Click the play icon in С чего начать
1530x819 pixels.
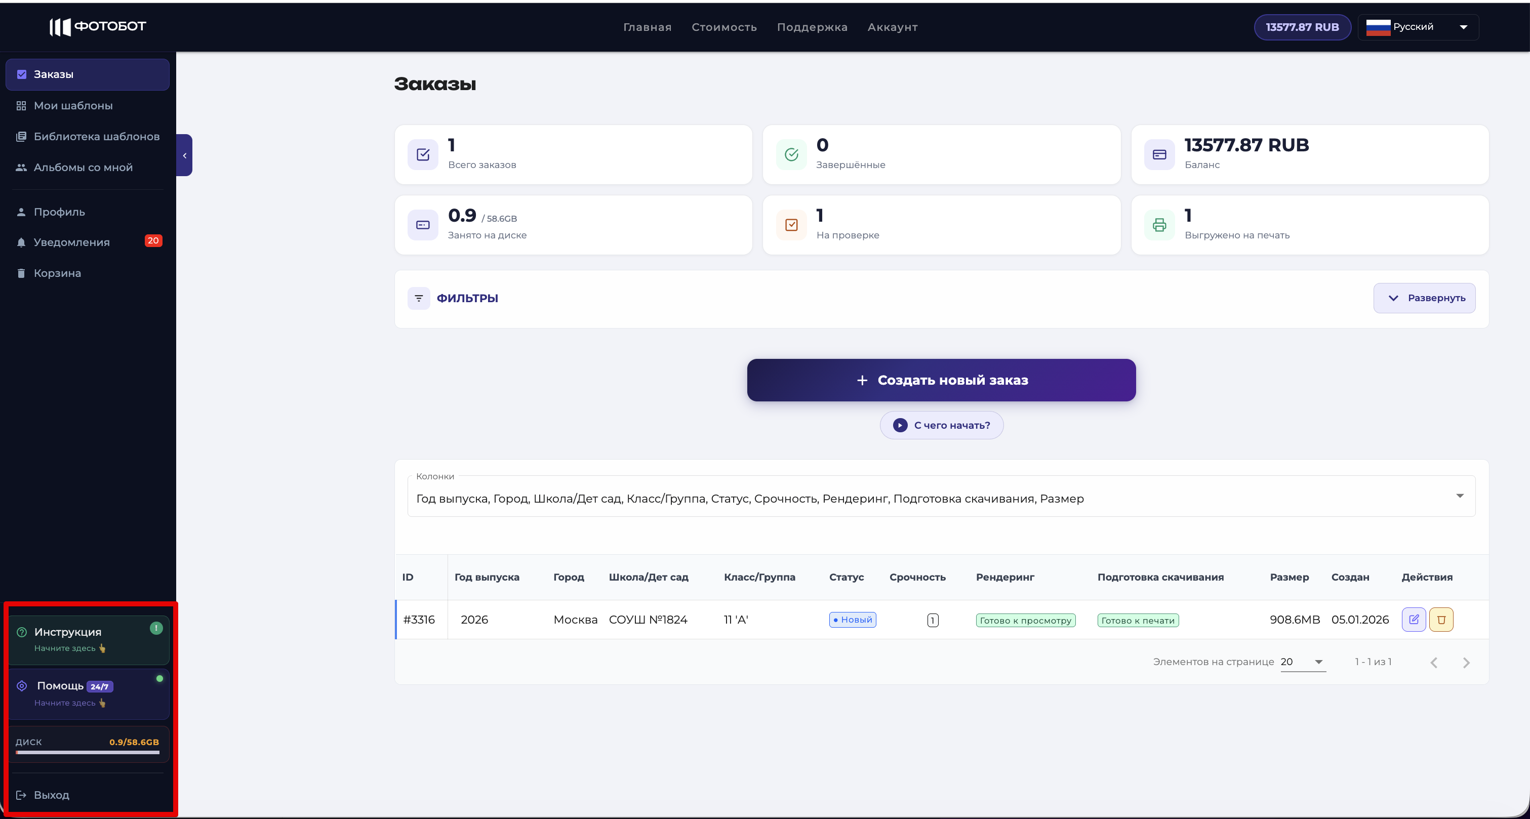[900, 425]
